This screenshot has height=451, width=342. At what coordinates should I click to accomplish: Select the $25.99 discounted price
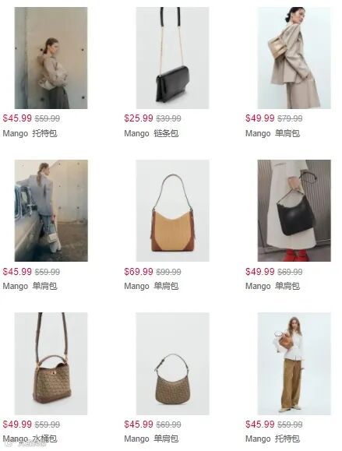139,118
